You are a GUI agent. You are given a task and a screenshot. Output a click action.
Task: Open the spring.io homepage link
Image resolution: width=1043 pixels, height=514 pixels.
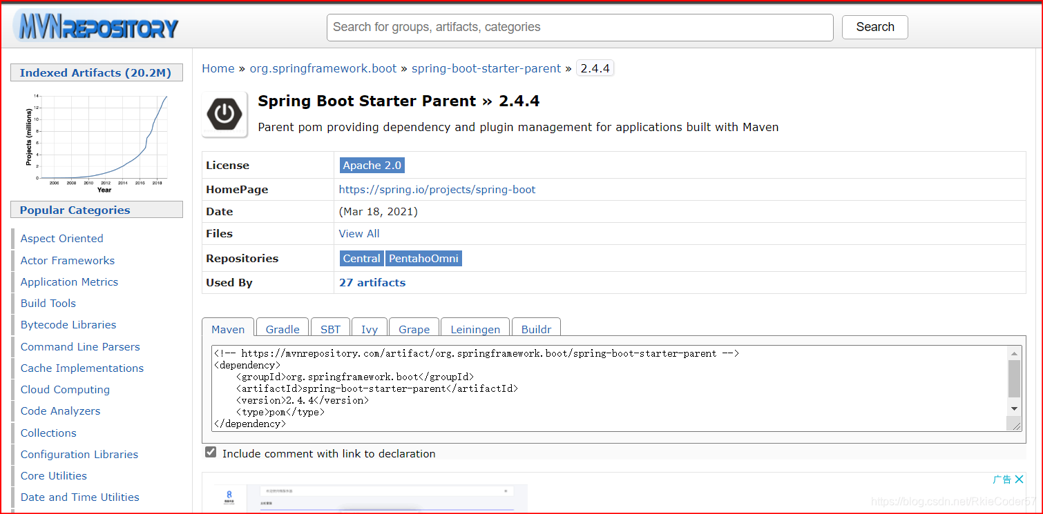click(x=437, y=189)
